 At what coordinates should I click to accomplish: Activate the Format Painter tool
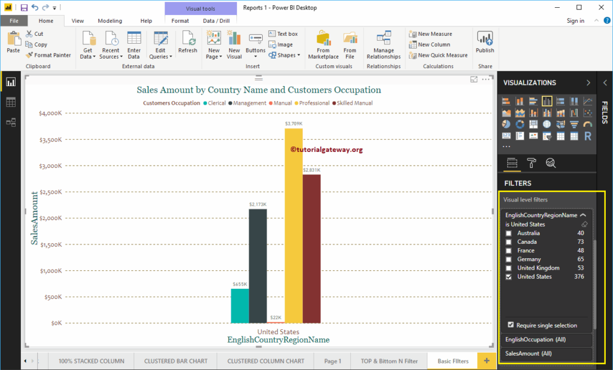(x=48, y=55)
